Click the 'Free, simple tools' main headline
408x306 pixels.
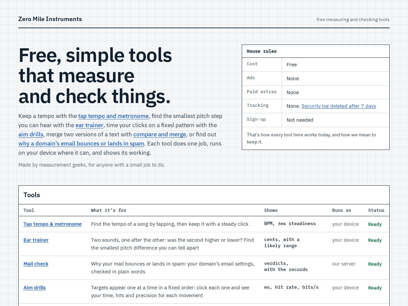point(95,75)
